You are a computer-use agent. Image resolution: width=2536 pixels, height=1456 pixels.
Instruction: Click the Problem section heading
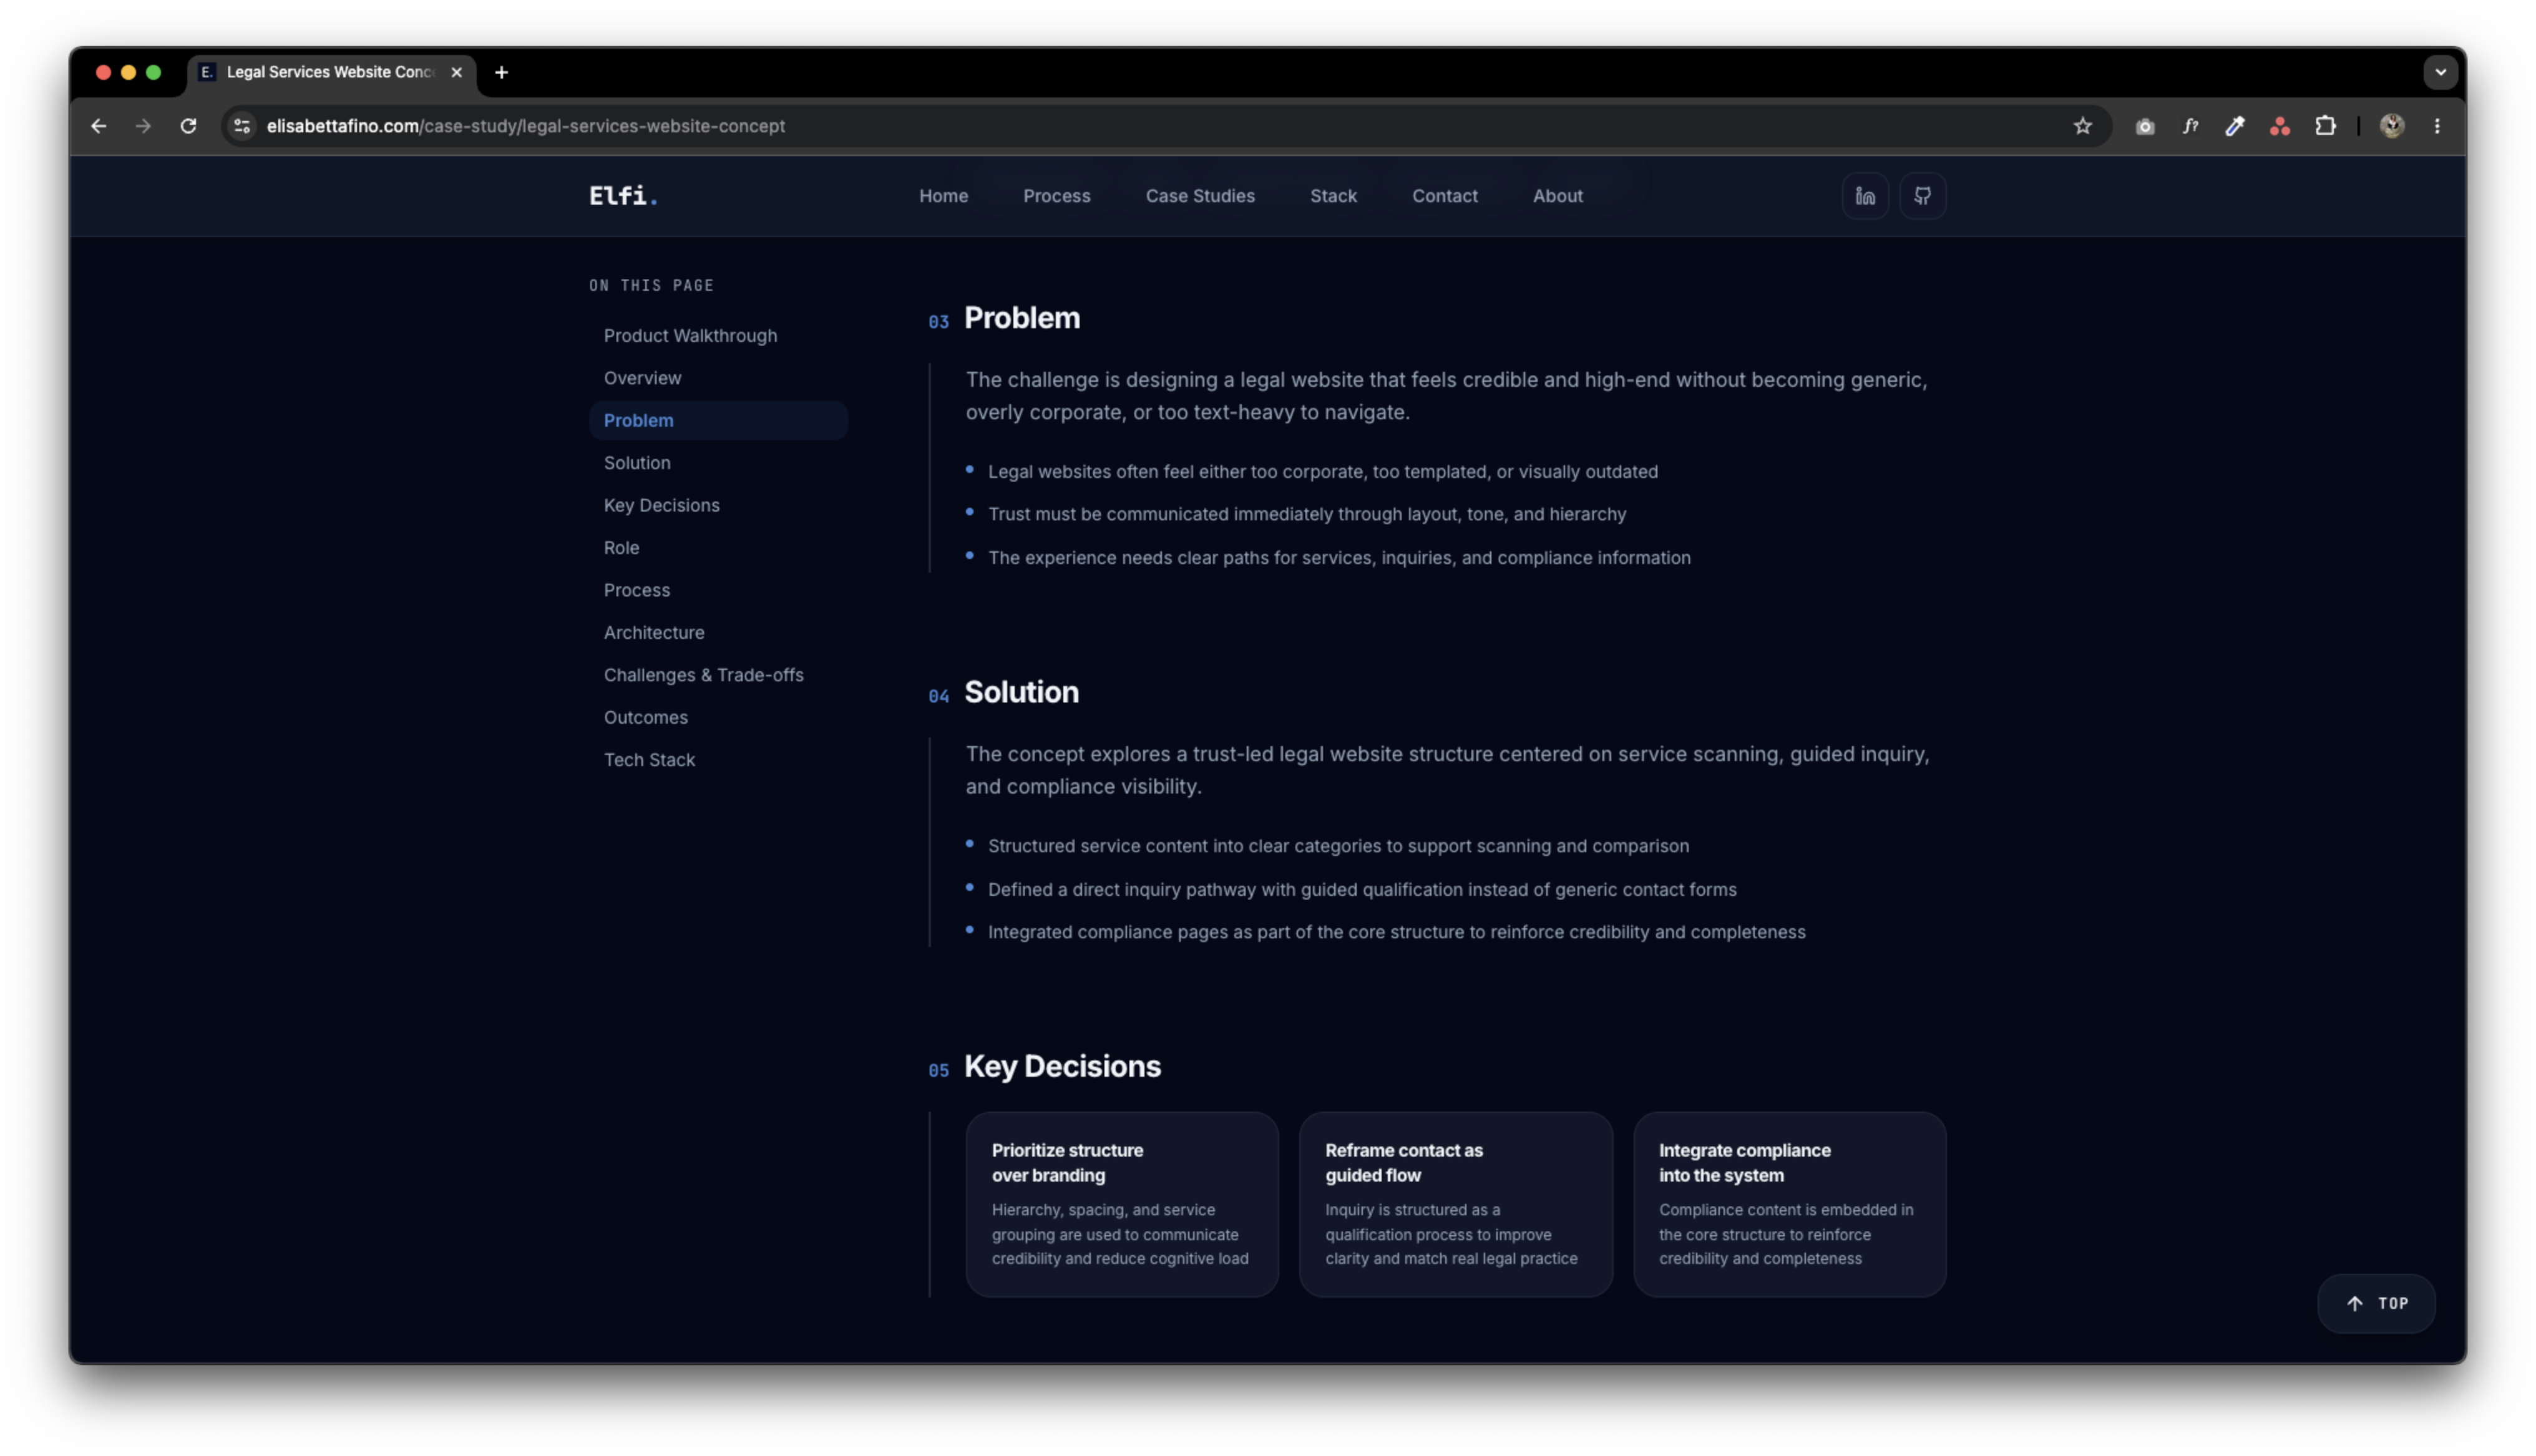pos(1021,318)
